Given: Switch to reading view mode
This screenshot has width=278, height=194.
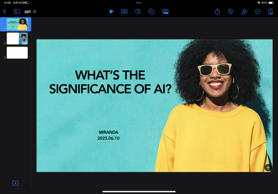Looking at the screenshot, I should [270, 11].
